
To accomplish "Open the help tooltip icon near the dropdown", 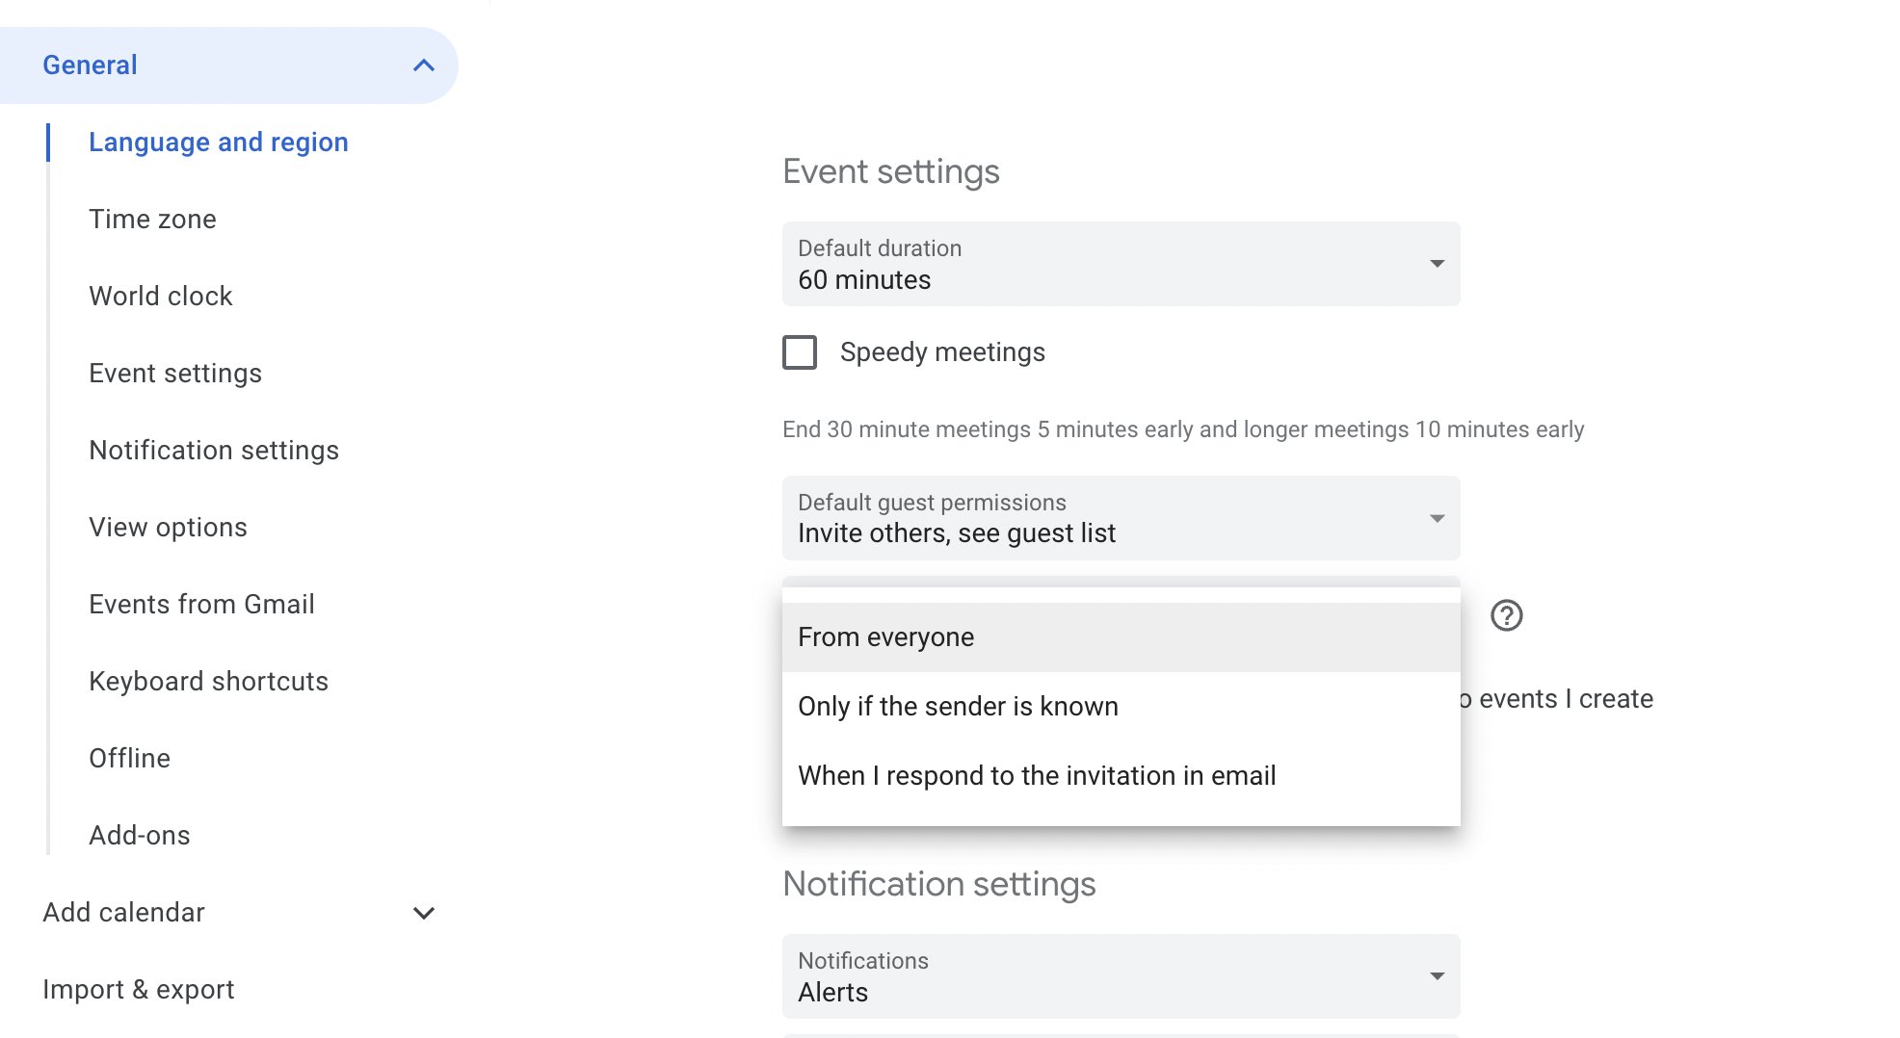I will click(x=1505, y=617).
